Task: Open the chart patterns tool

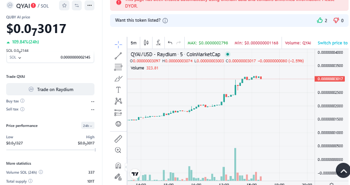Action: pos(118,101)
